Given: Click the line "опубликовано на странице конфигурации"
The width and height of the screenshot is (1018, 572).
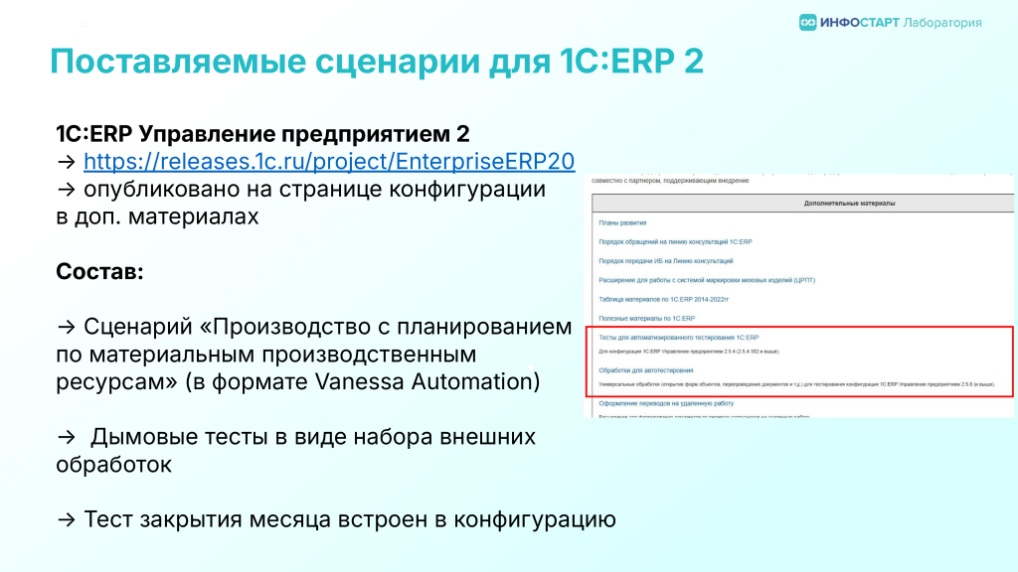Looking at the screenshot, I should [314, 190].
